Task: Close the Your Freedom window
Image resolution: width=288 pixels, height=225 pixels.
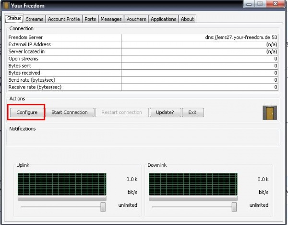Action: pos(275,4)
